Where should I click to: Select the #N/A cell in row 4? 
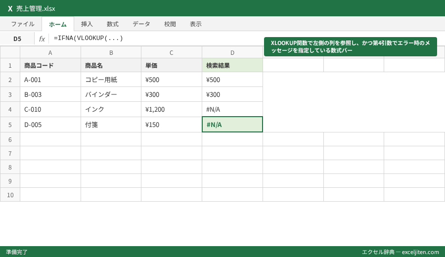(x=232, y=109)
